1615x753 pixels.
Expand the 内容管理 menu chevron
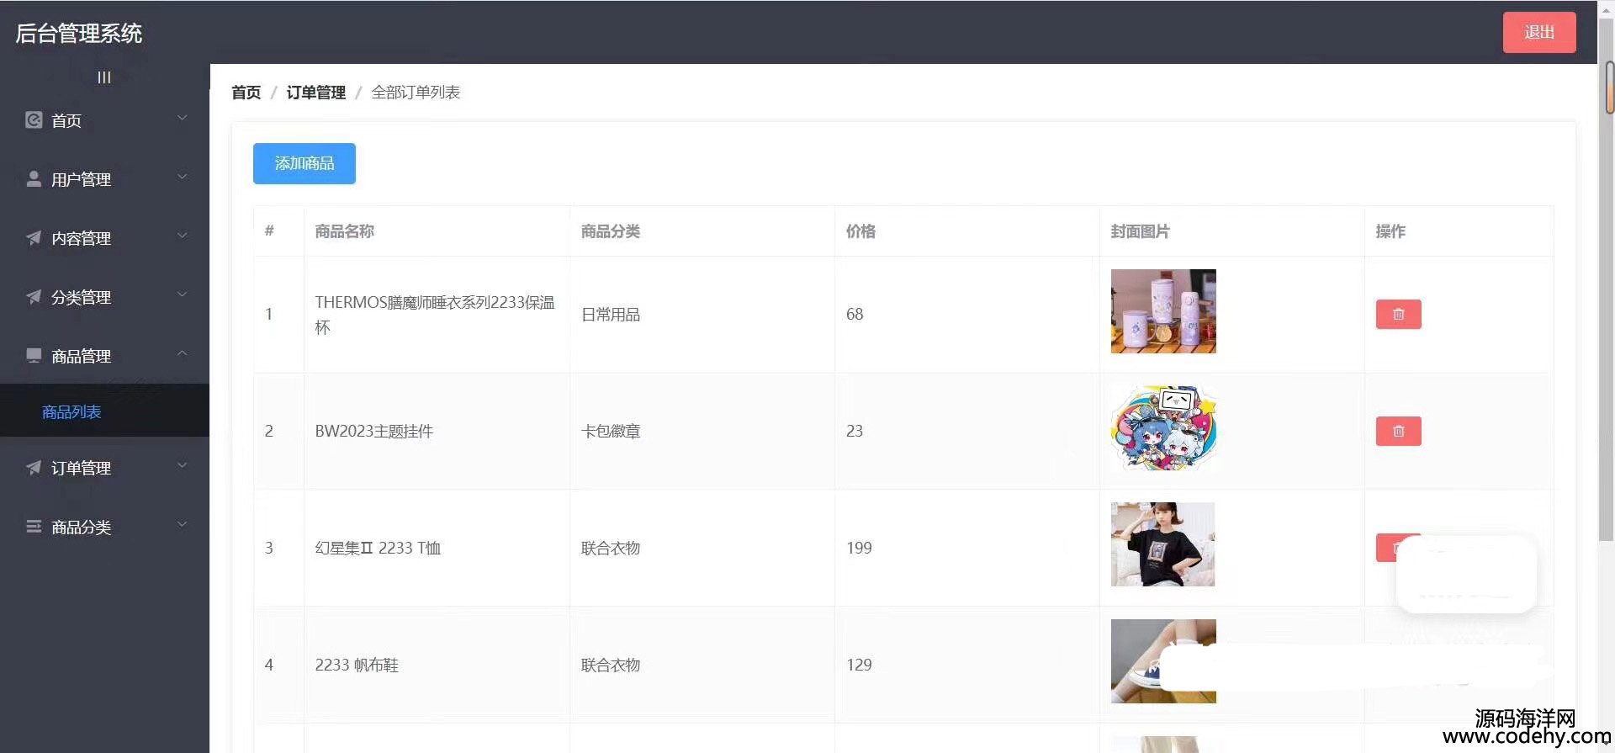click(x=182, y=236)
